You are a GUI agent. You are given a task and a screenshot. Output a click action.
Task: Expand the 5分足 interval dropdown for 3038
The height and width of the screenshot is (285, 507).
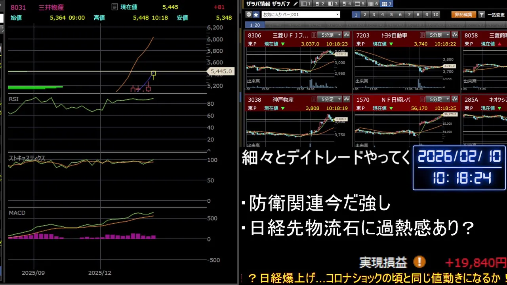pyautogui.click(x=330, y=100)
